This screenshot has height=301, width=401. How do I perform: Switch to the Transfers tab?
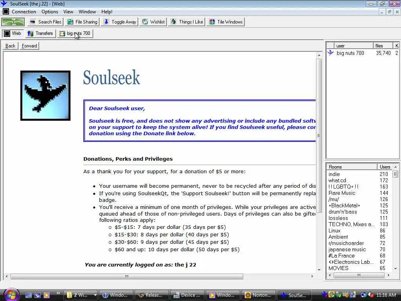click(40, 33)
